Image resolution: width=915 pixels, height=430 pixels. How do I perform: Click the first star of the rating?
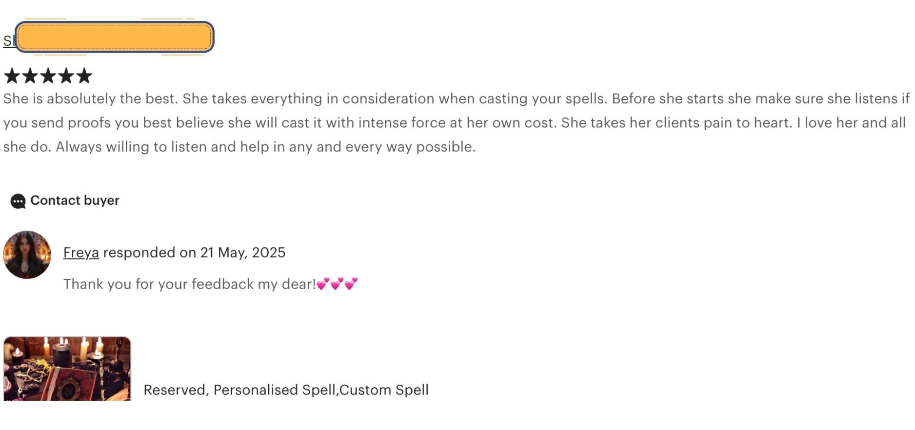tap(12, 76)
